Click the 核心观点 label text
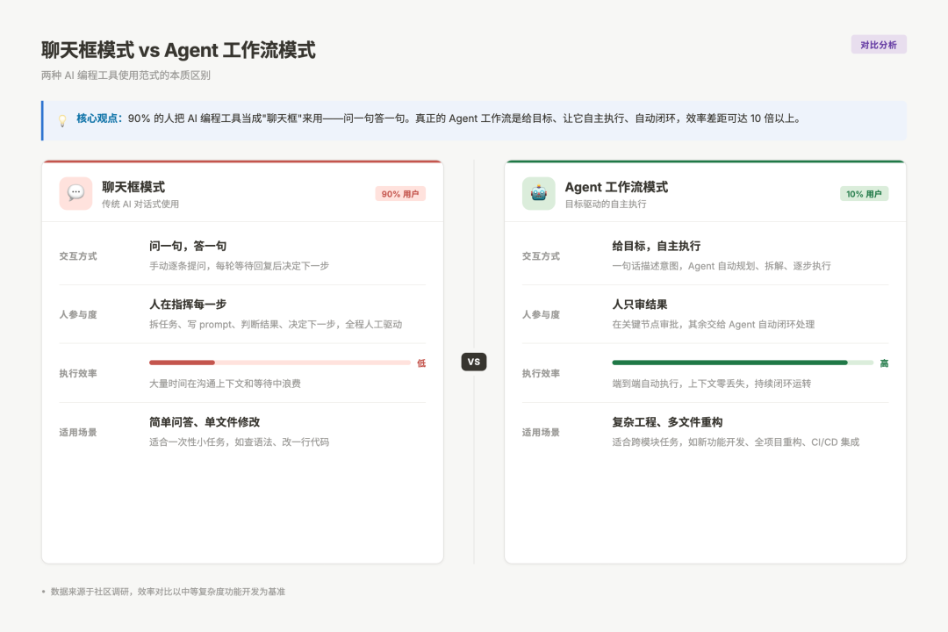948x632 pixels. (99, 118)
